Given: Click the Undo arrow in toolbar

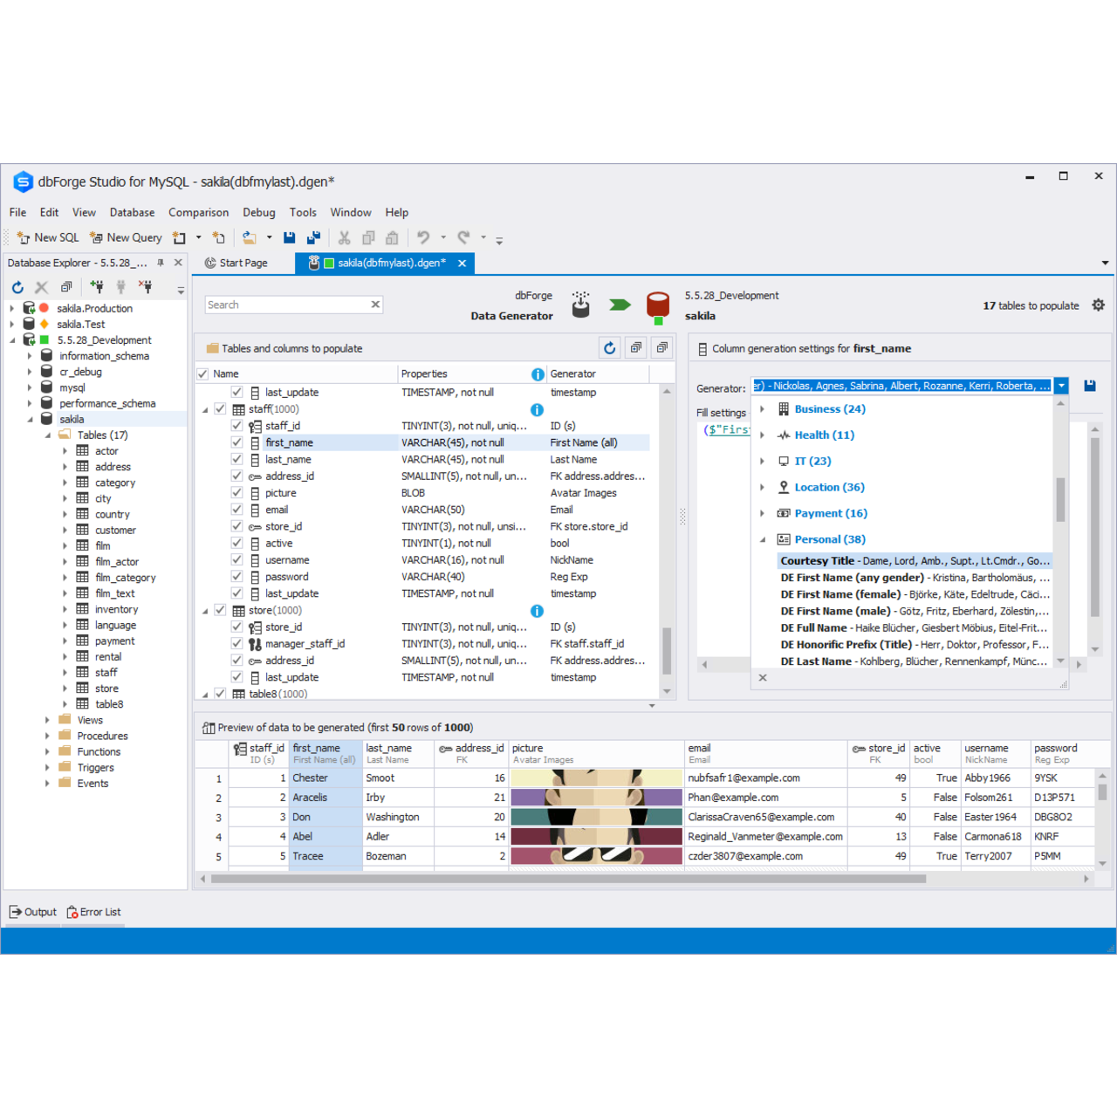Looking at the screenshot, I should tap(423, 237).
